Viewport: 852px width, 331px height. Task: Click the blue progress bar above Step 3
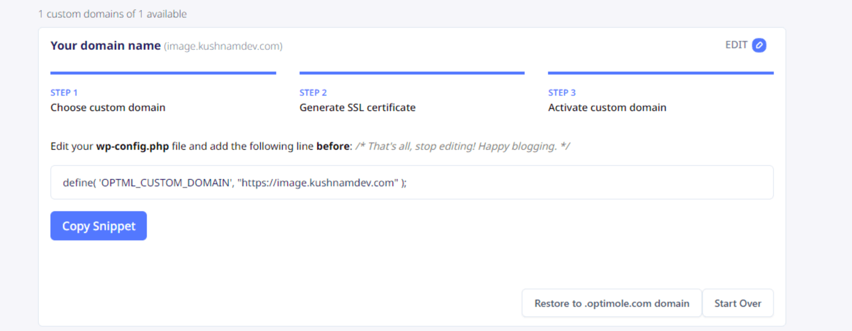pos(661,73)
